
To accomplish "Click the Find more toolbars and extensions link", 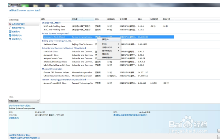I will pos(20,135).
